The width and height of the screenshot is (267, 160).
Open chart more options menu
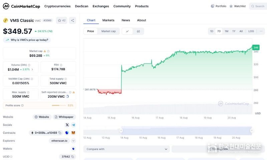(261, 31)
